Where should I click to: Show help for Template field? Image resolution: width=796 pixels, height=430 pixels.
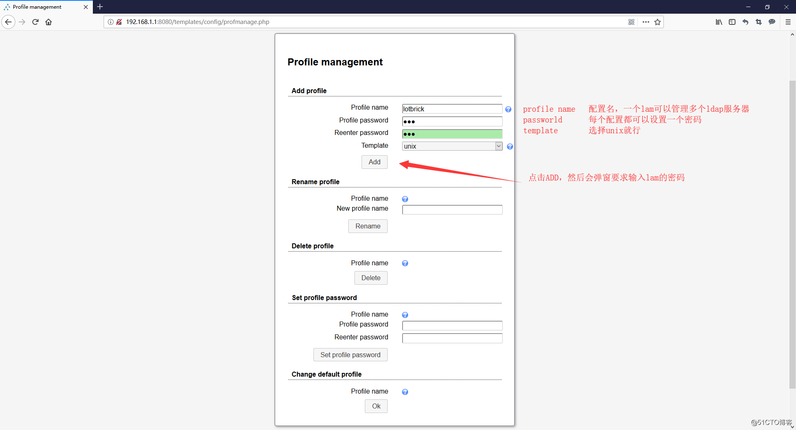(x=510, y=147)
